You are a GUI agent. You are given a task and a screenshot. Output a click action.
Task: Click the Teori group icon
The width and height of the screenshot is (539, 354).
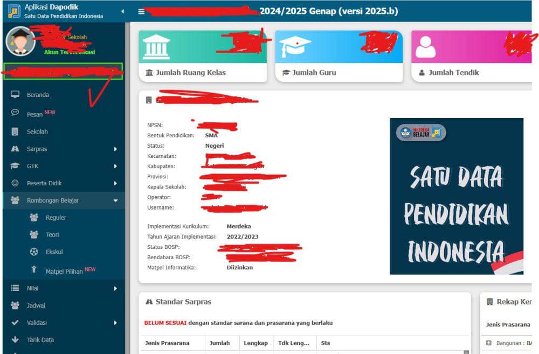coord(34,234)
